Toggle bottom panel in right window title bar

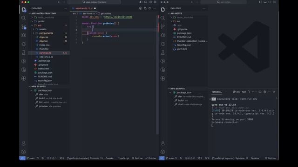tap(265, 2)
